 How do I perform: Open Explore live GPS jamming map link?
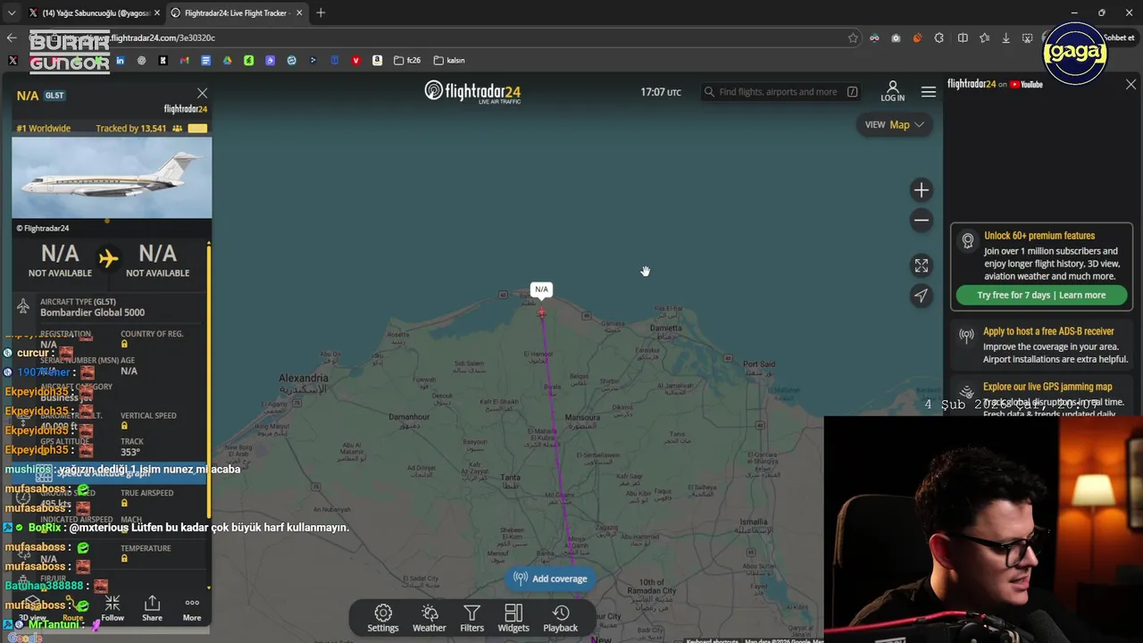point(1047,387)
